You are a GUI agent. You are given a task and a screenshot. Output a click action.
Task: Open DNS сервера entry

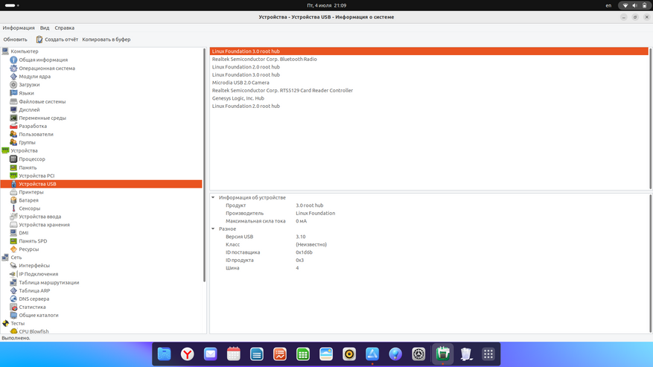(x=34, y=299)
